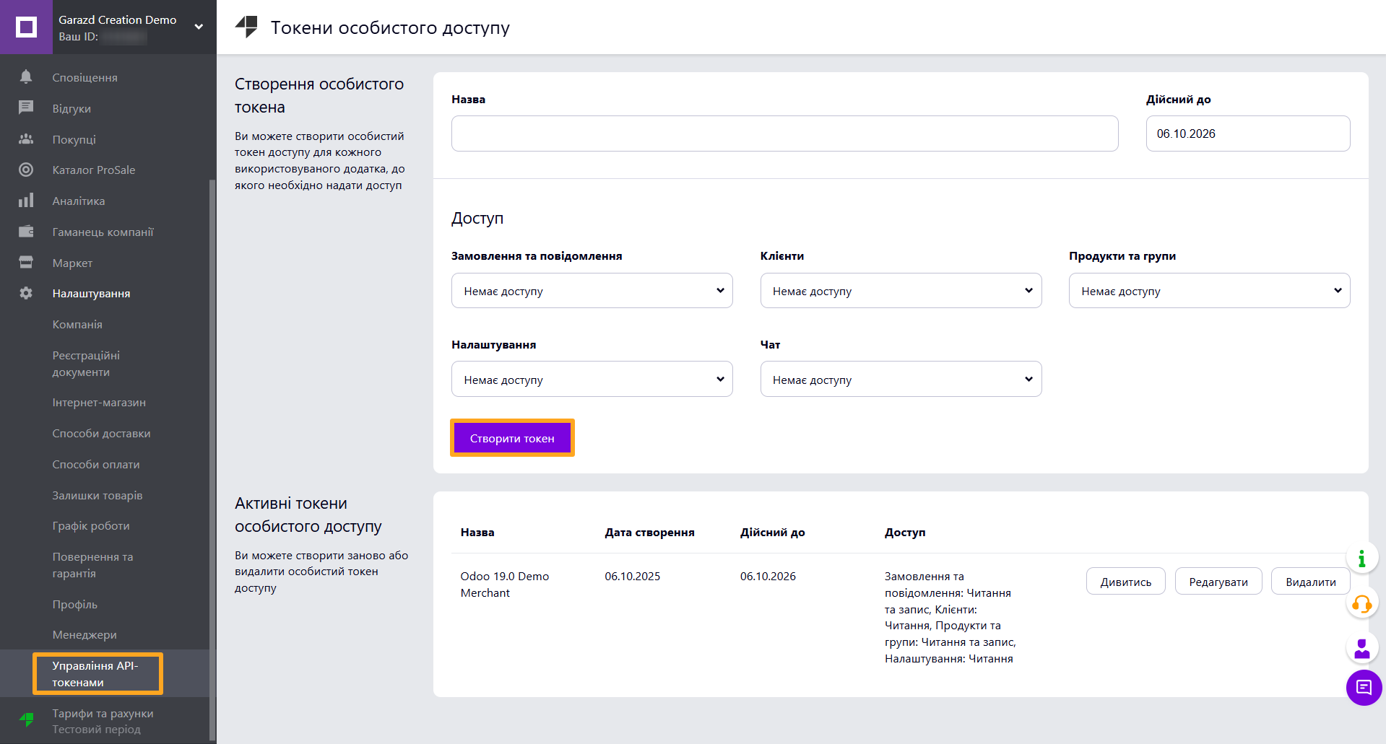Image resolution: width=1386 pixels, height=744 pixels.
Task: Click Видалити for the Odoo token
Action: point(1309,581)
